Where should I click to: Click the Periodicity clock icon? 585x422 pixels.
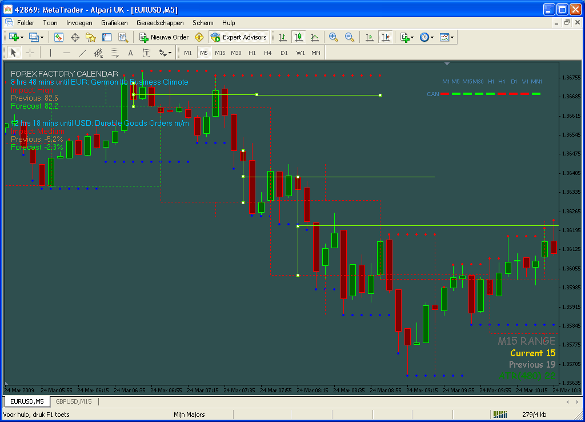424,37
